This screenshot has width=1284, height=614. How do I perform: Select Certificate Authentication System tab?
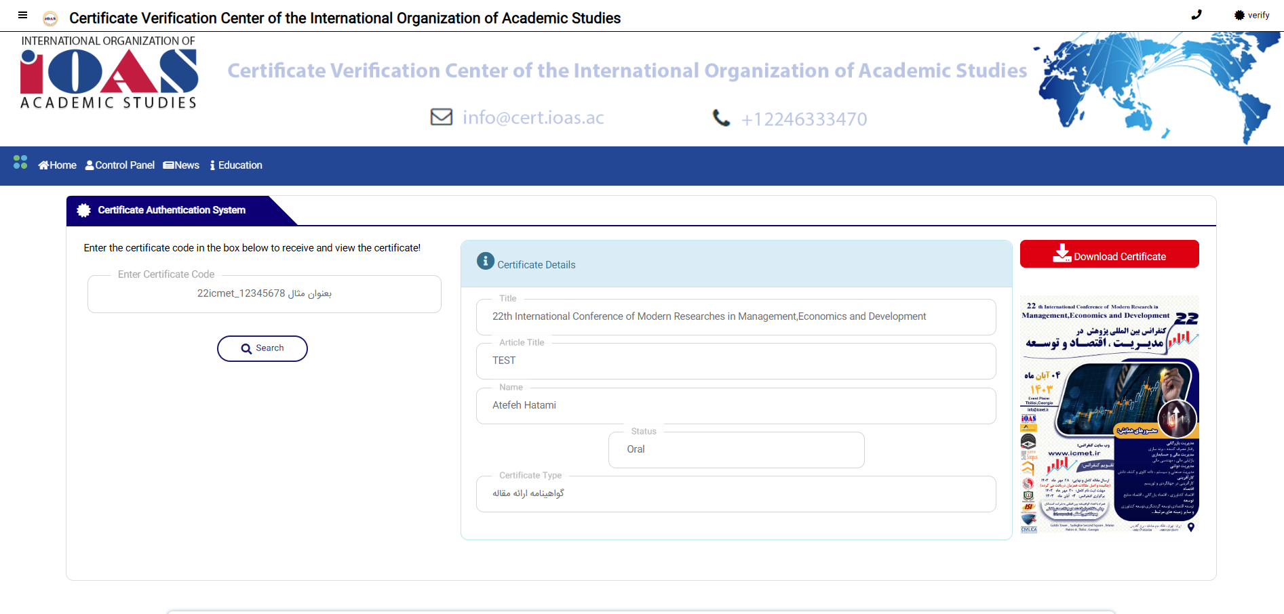pos(172,210)
